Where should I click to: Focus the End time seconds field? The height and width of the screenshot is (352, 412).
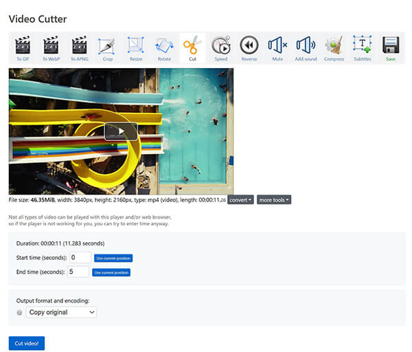pyautogui.click(x=78, y=272)
